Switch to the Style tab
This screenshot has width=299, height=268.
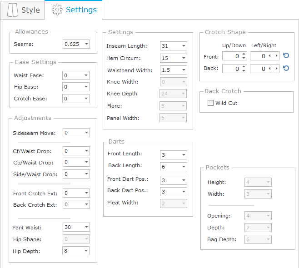click(23, 10)
